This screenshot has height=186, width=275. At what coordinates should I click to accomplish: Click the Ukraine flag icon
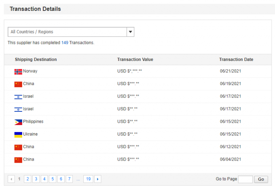[x=18, y=134]
